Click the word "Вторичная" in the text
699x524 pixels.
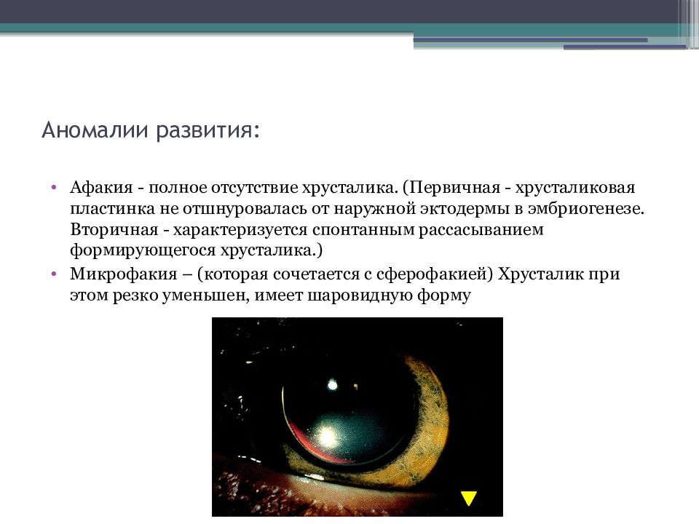click(x=114, y=229)
